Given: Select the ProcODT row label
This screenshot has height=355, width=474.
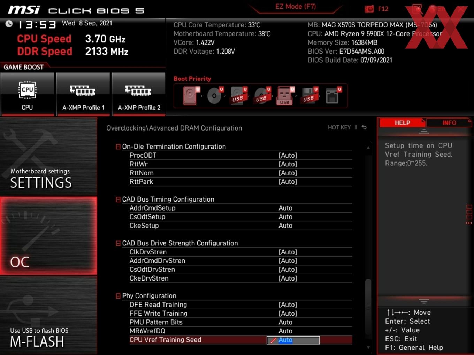Looking at the screenshot, I should [x=143, y=155].
